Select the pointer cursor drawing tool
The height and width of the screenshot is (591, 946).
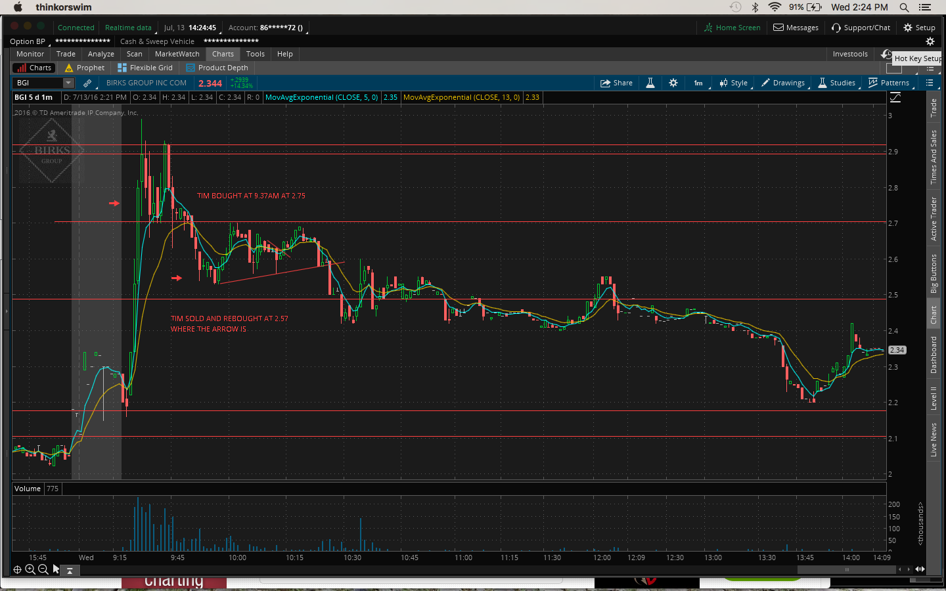point(56,569)
